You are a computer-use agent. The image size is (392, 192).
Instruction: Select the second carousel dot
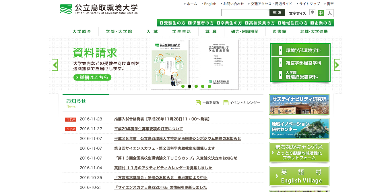click(189, 86)
